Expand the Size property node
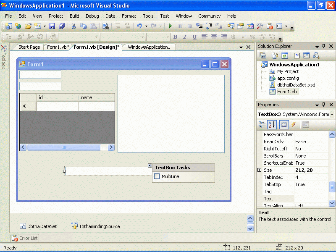The image size is (336, 252). [259, 170]
